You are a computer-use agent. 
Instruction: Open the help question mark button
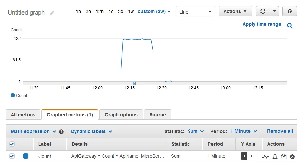[x=290, y=11]
